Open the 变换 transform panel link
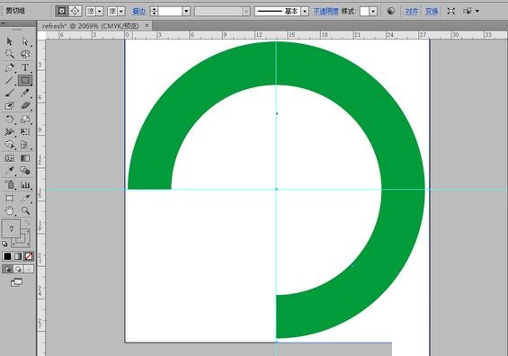Viewport: 508px width, 356px height. 432,12
